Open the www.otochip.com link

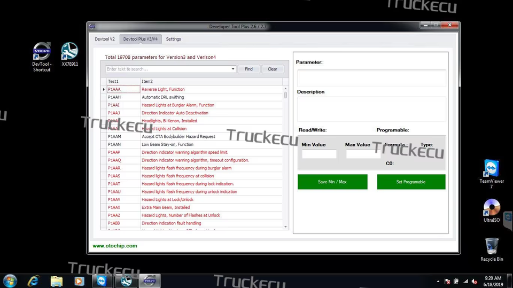pos(115,246)
